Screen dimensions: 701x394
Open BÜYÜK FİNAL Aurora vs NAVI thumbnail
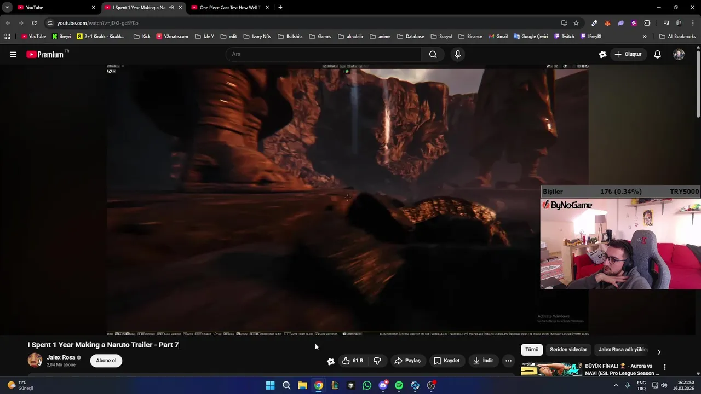551,370
